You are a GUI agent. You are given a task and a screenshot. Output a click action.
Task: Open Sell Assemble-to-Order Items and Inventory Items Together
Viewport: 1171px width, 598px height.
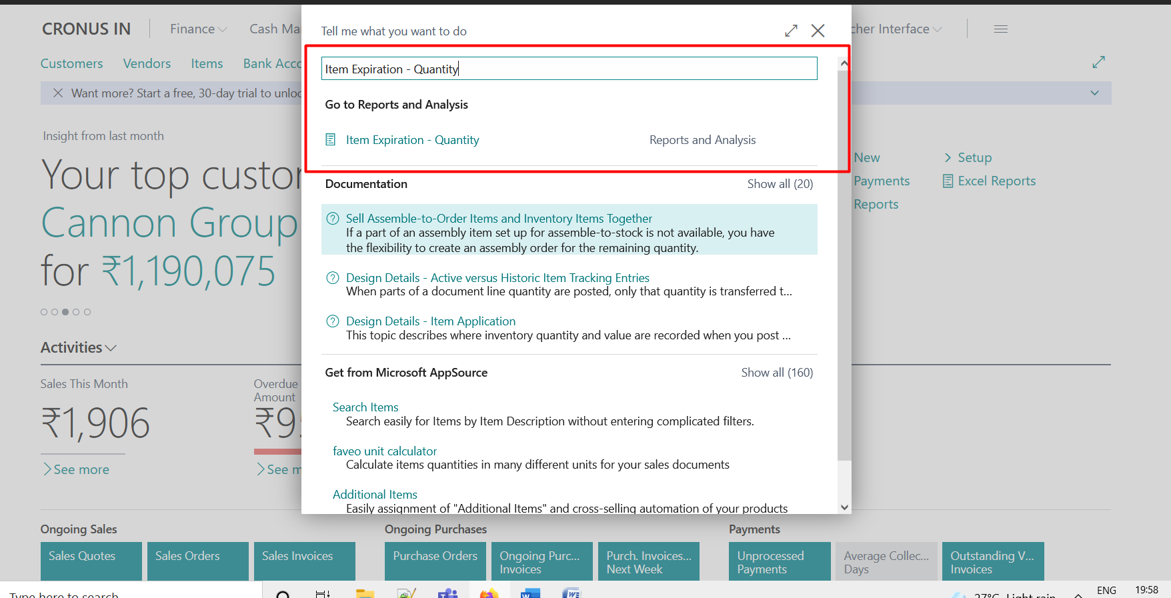[499, 219]
